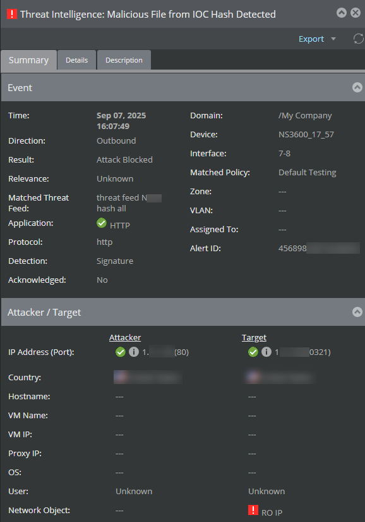The image size is (365, 522).
Task: Select the Attacker User Unknown value
Action: (134, 492)
